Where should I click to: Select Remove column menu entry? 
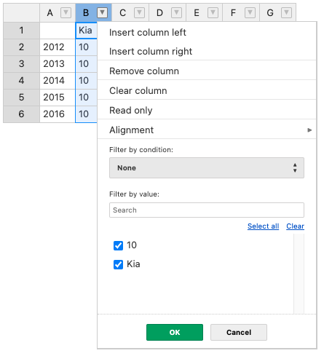click(x=207, y=71)
